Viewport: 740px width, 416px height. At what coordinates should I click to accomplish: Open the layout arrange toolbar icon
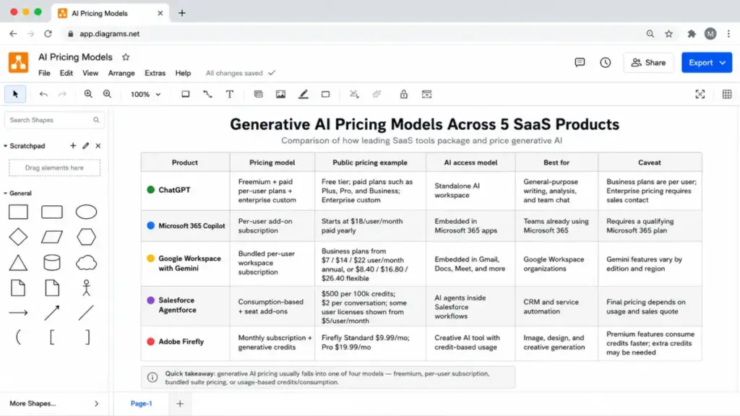click(426, 95)
